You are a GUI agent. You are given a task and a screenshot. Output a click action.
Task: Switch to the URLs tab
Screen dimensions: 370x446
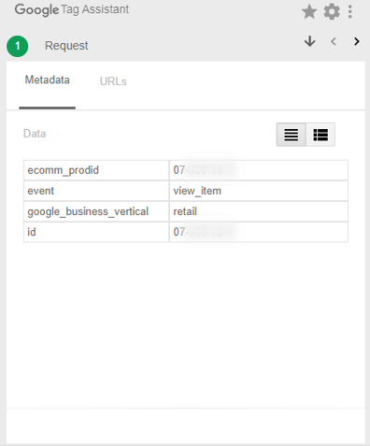(113, 81)
